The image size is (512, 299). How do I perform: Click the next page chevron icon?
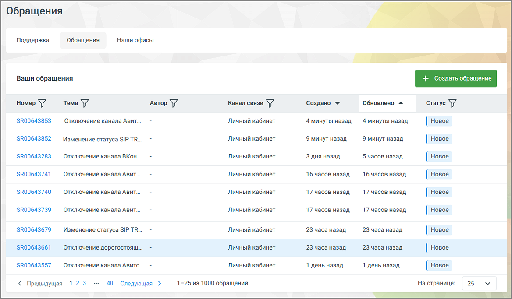coord(160,283)
